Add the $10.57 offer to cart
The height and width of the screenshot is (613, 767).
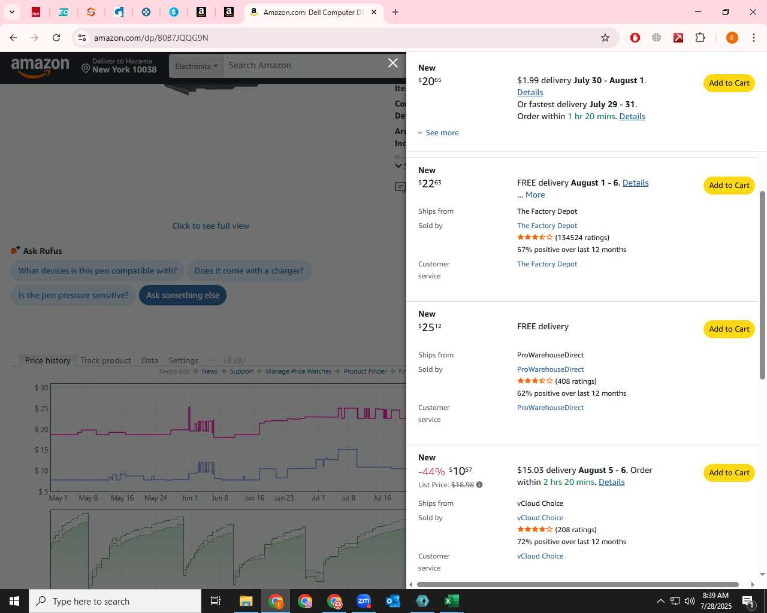tap(729, 473)
